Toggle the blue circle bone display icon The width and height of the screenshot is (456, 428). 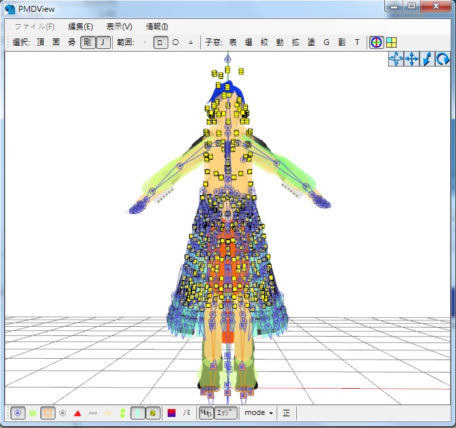tap(18, 413)
